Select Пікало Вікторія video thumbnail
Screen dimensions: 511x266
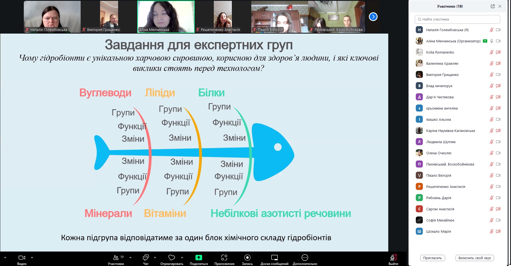coord(280,17)
